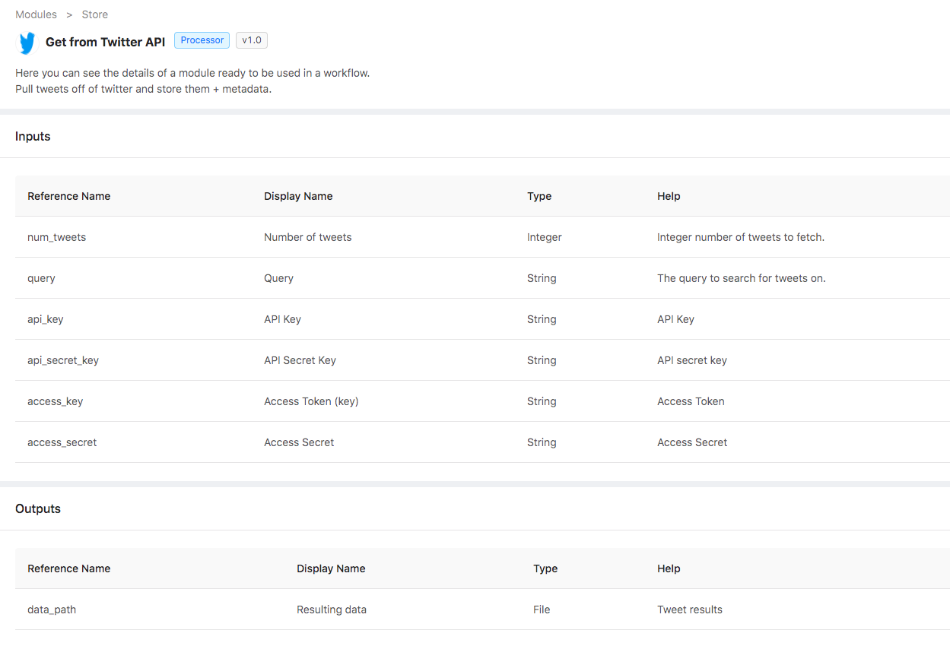
Task: Select the Resulting data display name cell
Action: pos(332,610)
